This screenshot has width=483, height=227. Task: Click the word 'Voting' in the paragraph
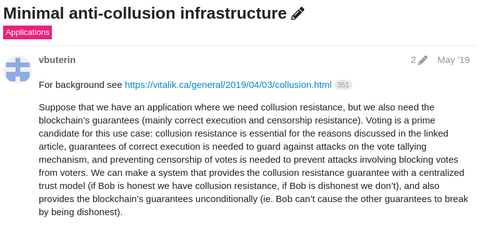click(x=379, y=120)
